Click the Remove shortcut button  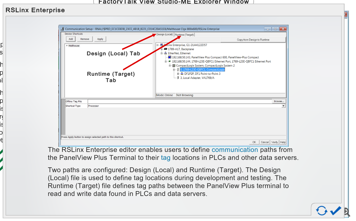point(85,39)
